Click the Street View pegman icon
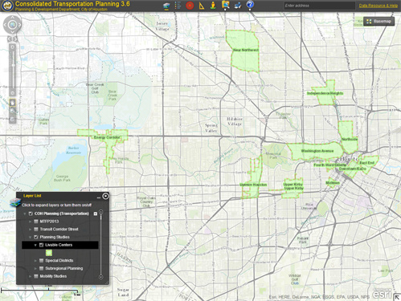 (213, 6)
